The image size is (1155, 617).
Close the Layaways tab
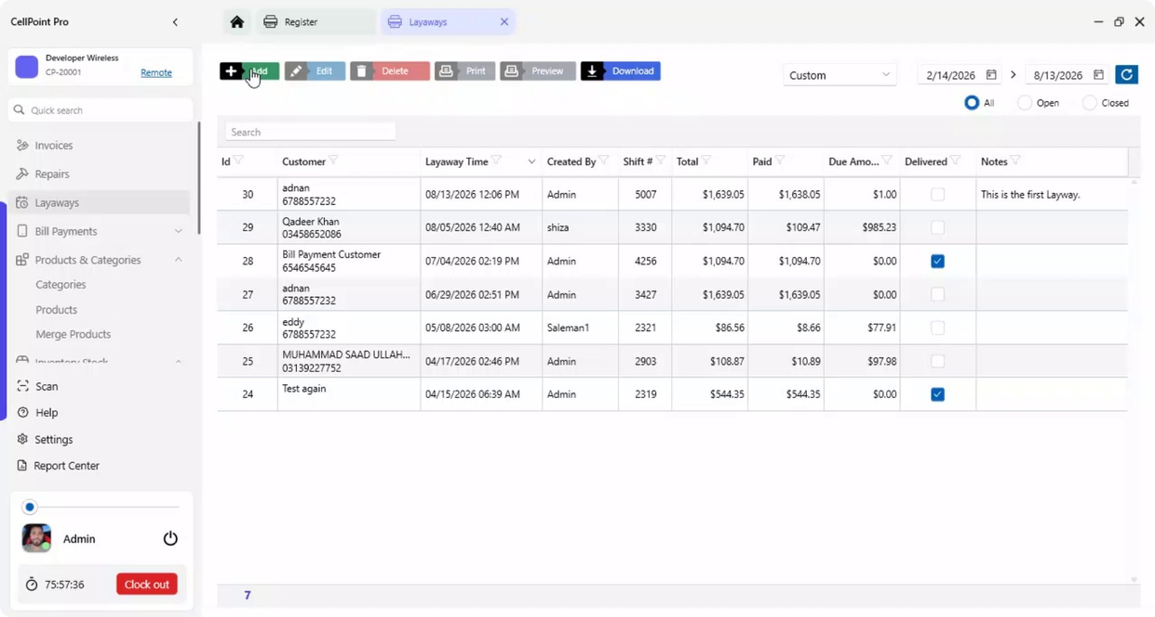click(504, 22)
